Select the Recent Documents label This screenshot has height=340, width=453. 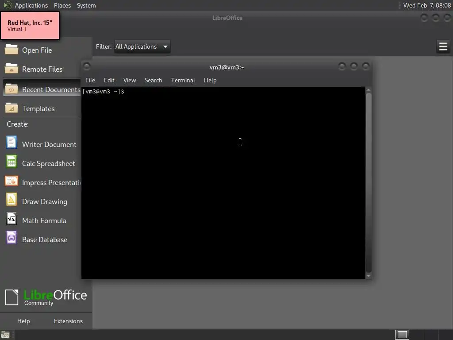[x=51, y=89]
